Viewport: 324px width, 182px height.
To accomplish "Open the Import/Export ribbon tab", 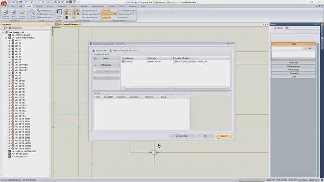I will pyautogui.click(x=98, y=6).
